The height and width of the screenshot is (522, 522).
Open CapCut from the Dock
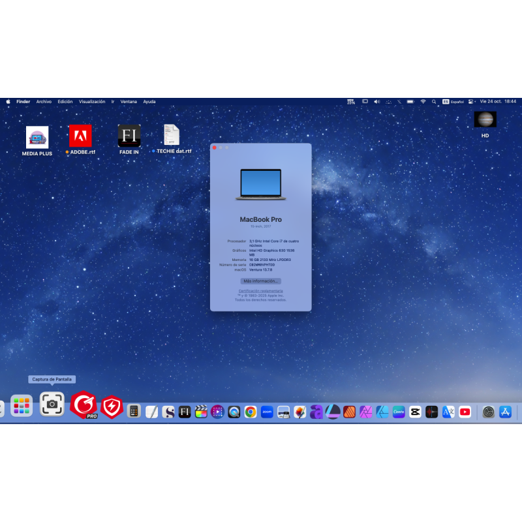click(x=415, y=412)
